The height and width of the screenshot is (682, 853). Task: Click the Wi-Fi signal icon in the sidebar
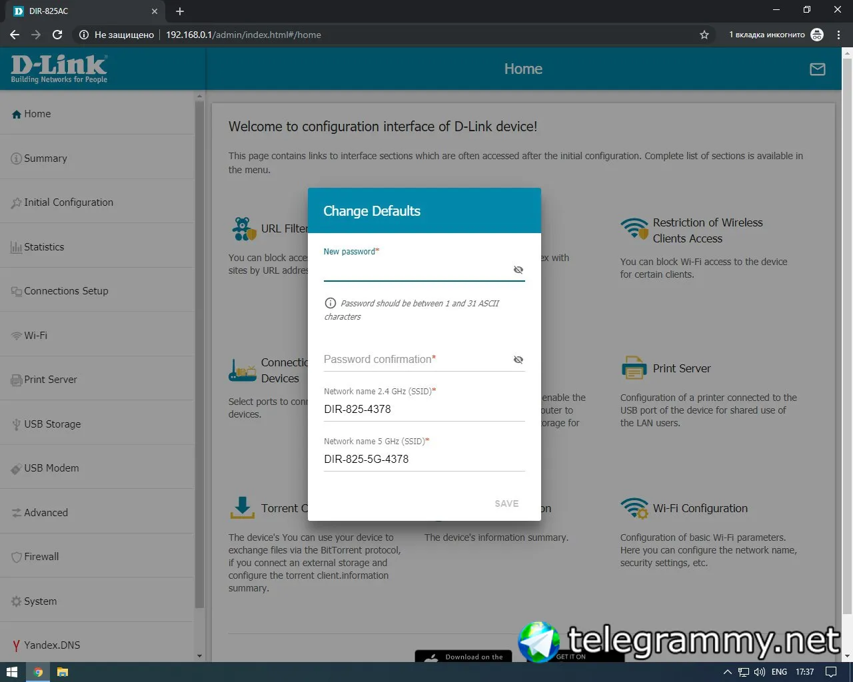17,336
